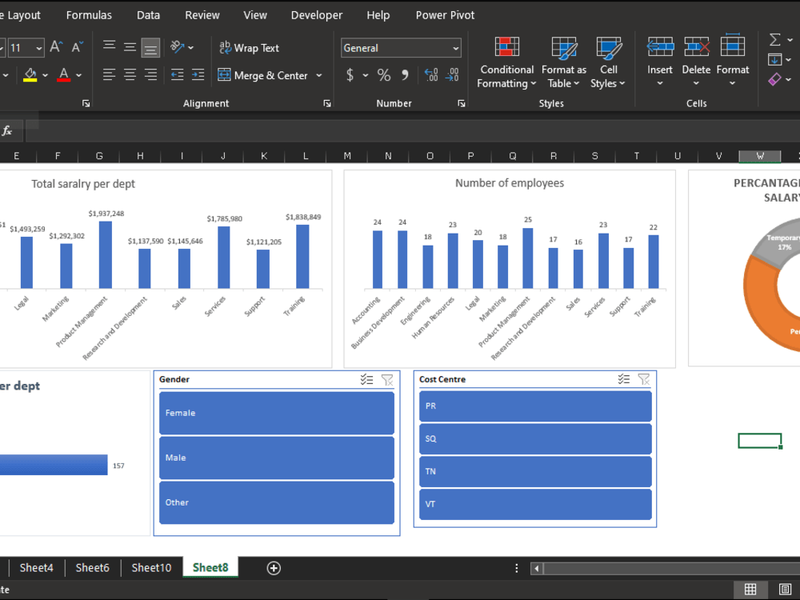Image resolution: width=800 pixels, height=600 pixels.
Task: Decrease font size with the smaller A icon
Action: pyautogui.click(x=77, y=47)
